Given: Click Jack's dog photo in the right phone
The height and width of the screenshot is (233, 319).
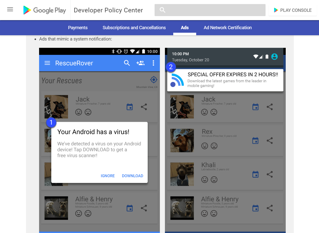Looking at the screenshot, I should click(x=182, y=107).
